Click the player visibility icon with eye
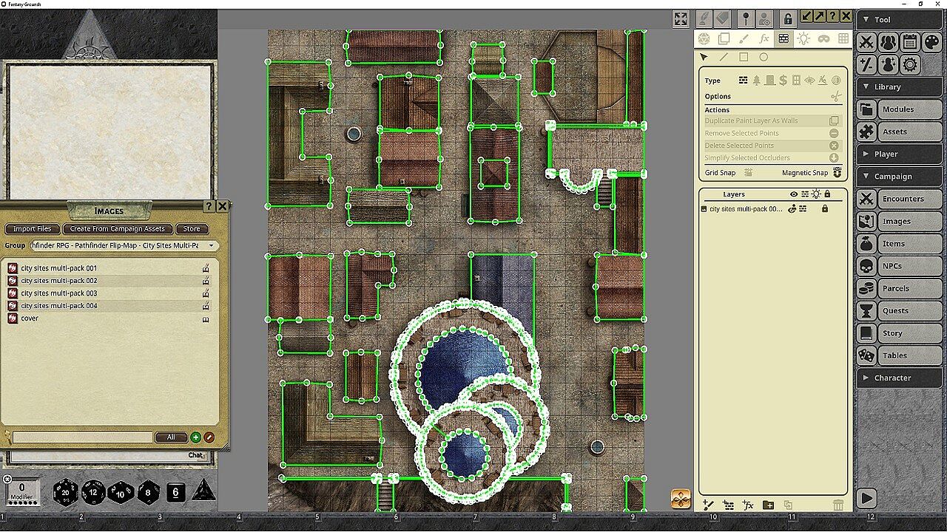947x532 pixels. (765, 18)
